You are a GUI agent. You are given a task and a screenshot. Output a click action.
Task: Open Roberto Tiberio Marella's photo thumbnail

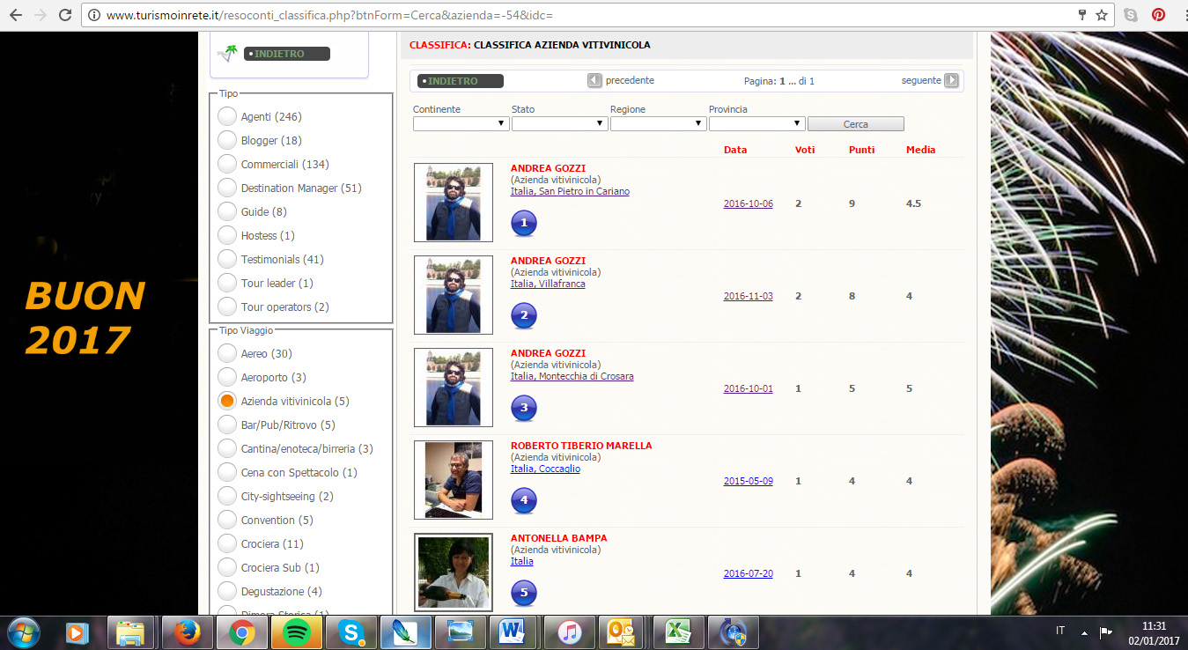click(454, 480)
